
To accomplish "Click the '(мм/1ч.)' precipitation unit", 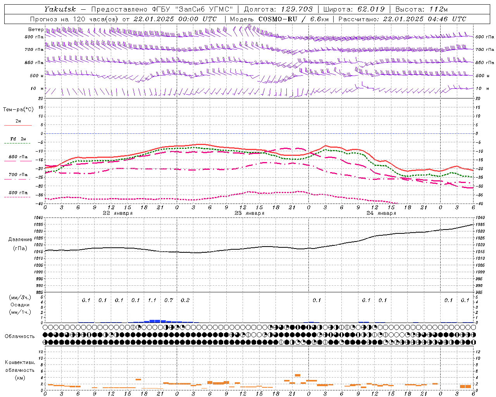I will click(x=20, y=312).
